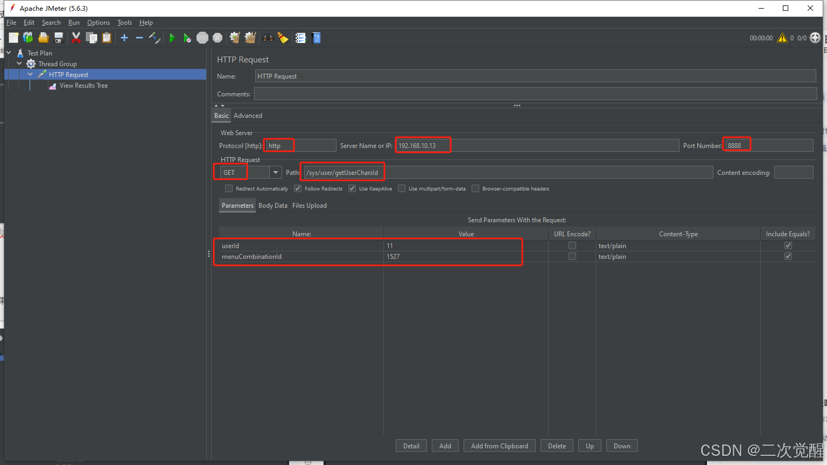Open the Run menu

pyautogui.click(x=74, y=23)
